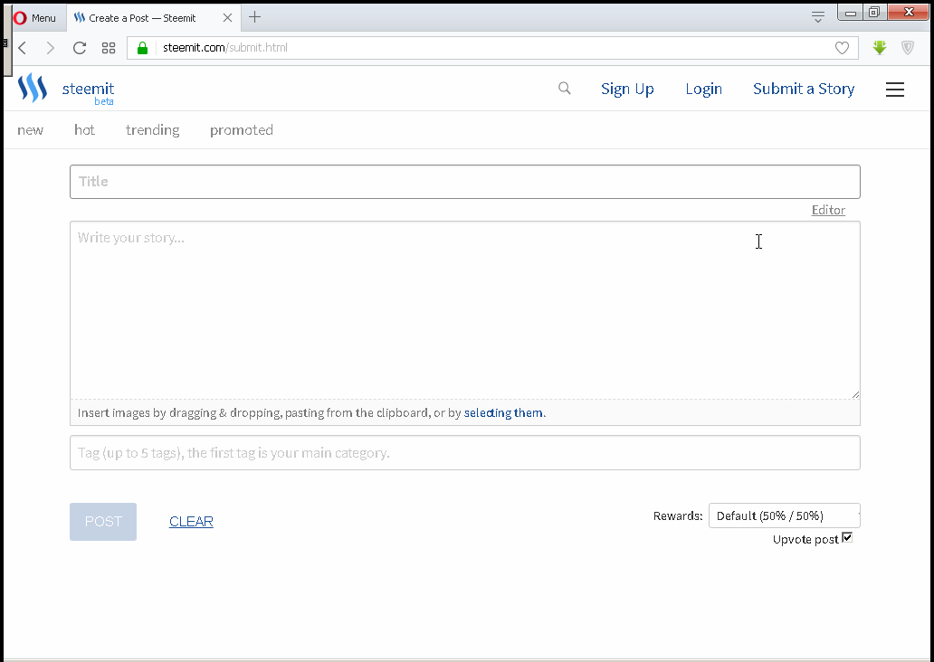Open the Opera Menu button
This screenshot has width=934, height=662.
[34, 18]
